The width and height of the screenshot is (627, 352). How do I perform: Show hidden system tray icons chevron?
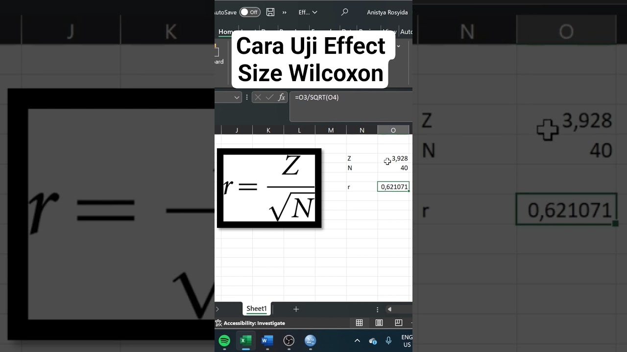[x=357, y=341]
